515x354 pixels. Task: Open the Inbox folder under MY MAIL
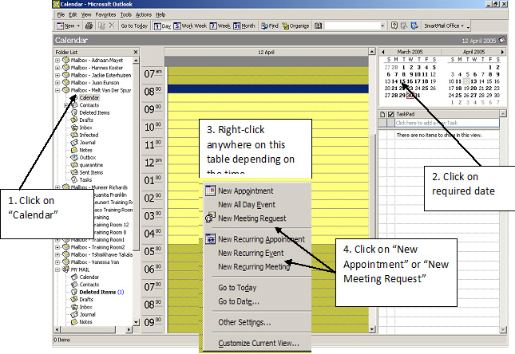85,307
